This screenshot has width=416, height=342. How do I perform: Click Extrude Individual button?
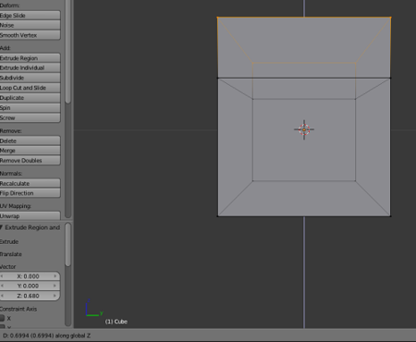pyautogui.click(x=30, y=67)
